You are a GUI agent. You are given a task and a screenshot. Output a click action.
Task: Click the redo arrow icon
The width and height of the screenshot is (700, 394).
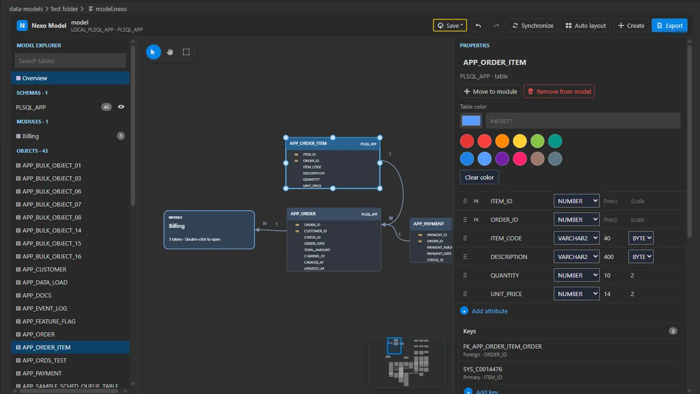496,25
